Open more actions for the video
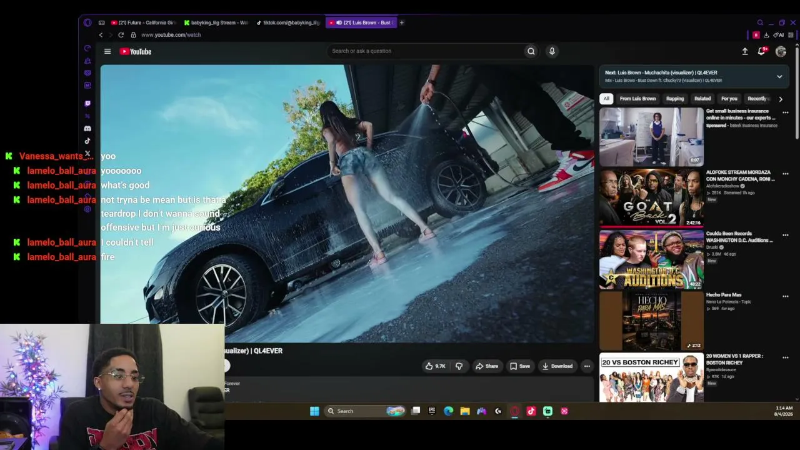 tap(587, 366)
